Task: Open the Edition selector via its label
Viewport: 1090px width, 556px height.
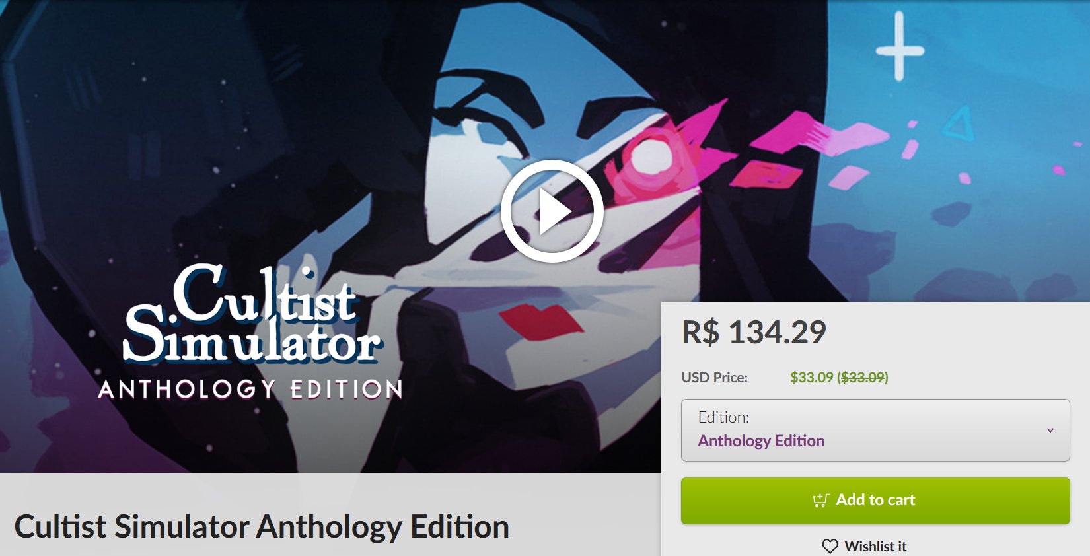Action: pyautogui.click(x=723, y=417)
